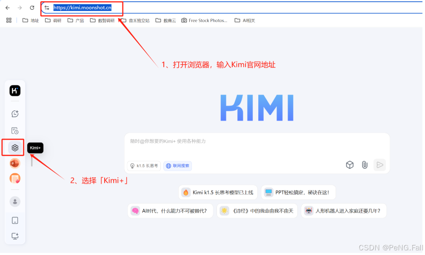425x255 pixels.
Task: Open the 数智调研 bookmark folder
Action: (102, 20)
